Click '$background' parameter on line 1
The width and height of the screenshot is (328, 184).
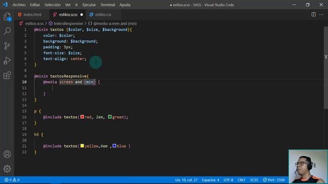(115, 30)
